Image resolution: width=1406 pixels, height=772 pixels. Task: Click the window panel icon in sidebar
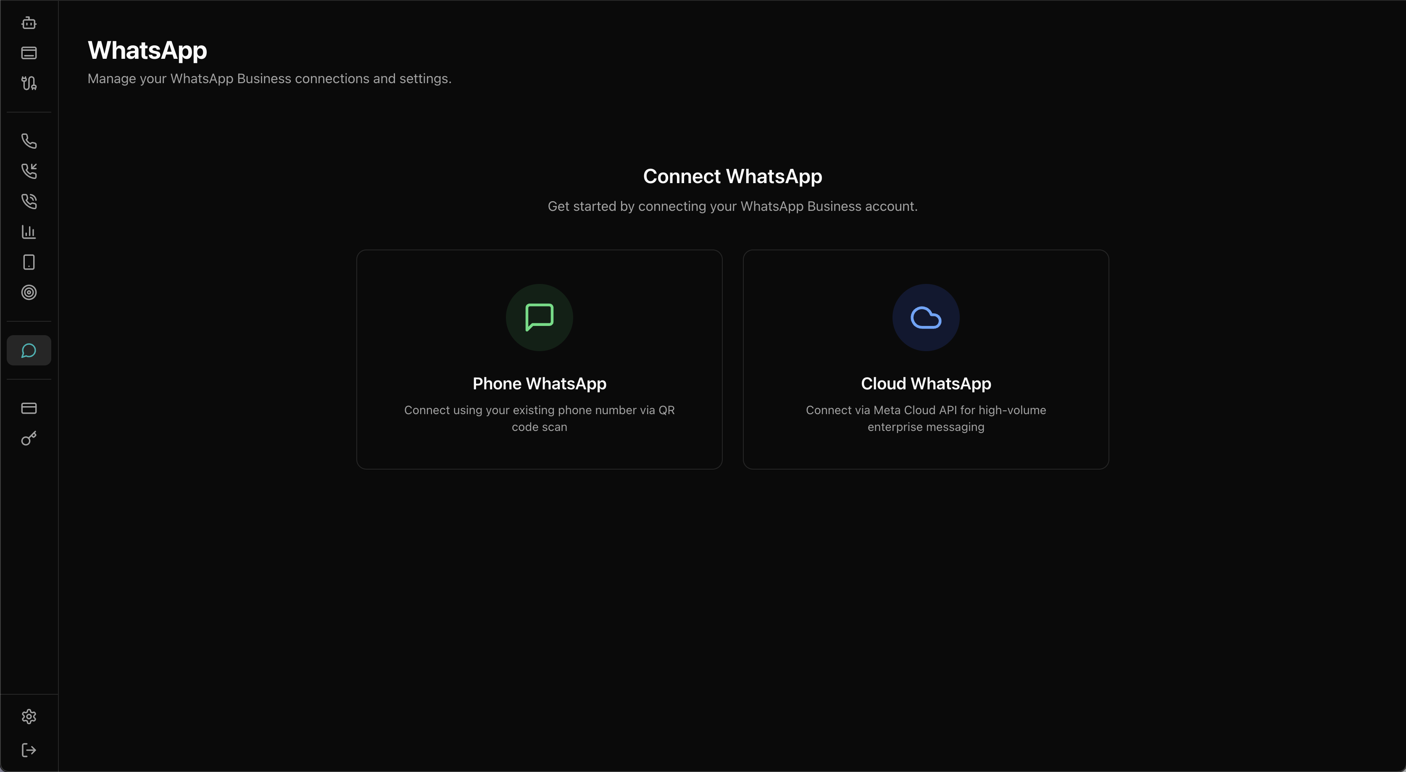pos(29,53)
